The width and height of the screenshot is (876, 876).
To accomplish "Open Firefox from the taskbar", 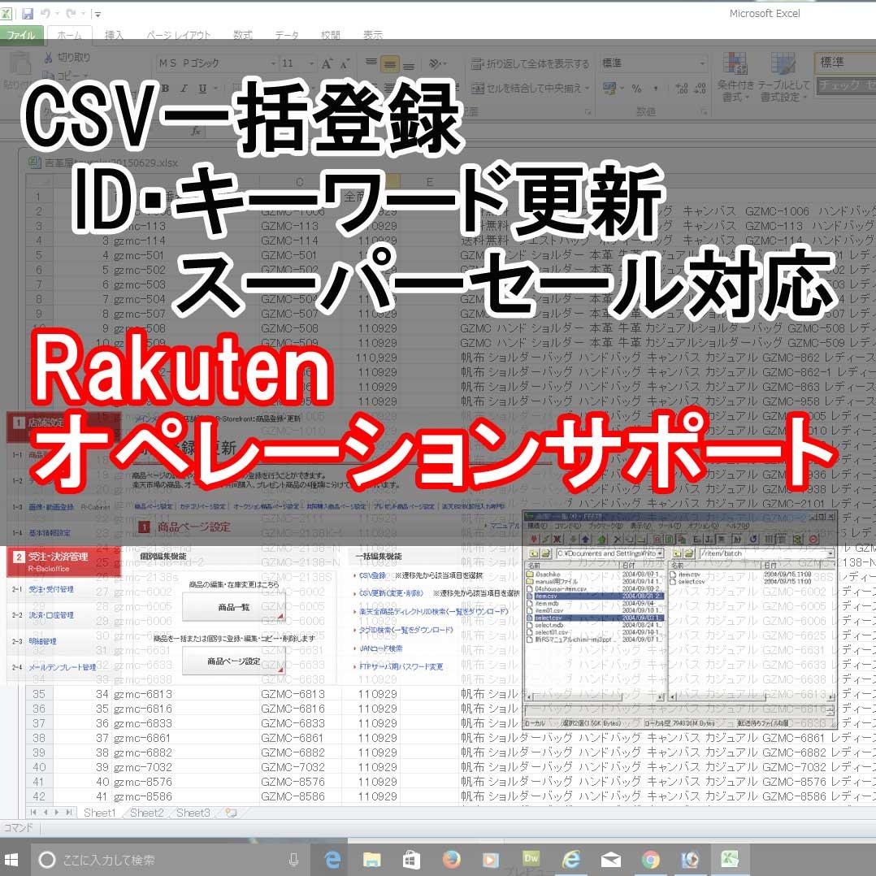I will [x=451, y=860].
